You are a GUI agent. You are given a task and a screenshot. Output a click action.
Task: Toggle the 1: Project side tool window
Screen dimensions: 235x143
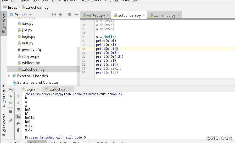(4, 24)
